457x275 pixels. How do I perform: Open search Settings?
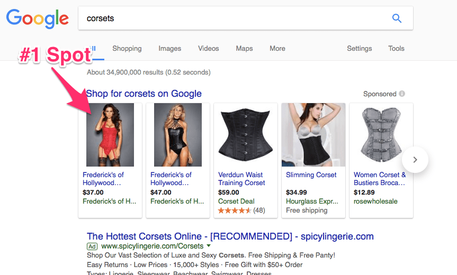[360, 48]
